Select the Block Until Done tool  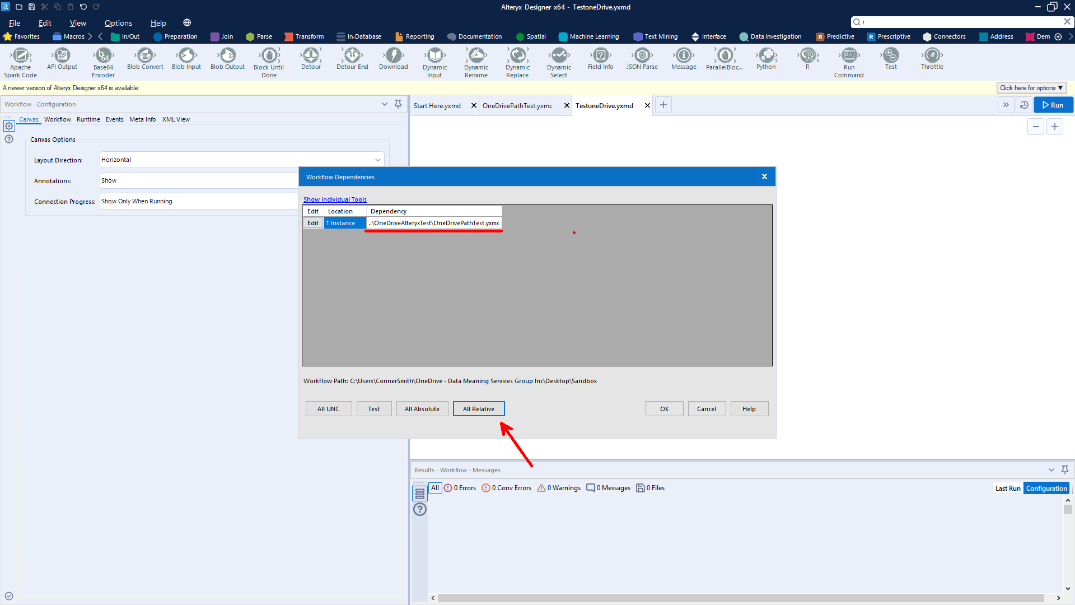[269, 55]
